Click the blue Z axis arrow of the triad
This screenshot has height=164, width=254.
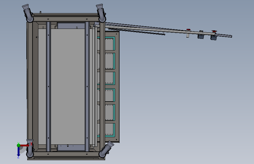(x=18, y=152)
